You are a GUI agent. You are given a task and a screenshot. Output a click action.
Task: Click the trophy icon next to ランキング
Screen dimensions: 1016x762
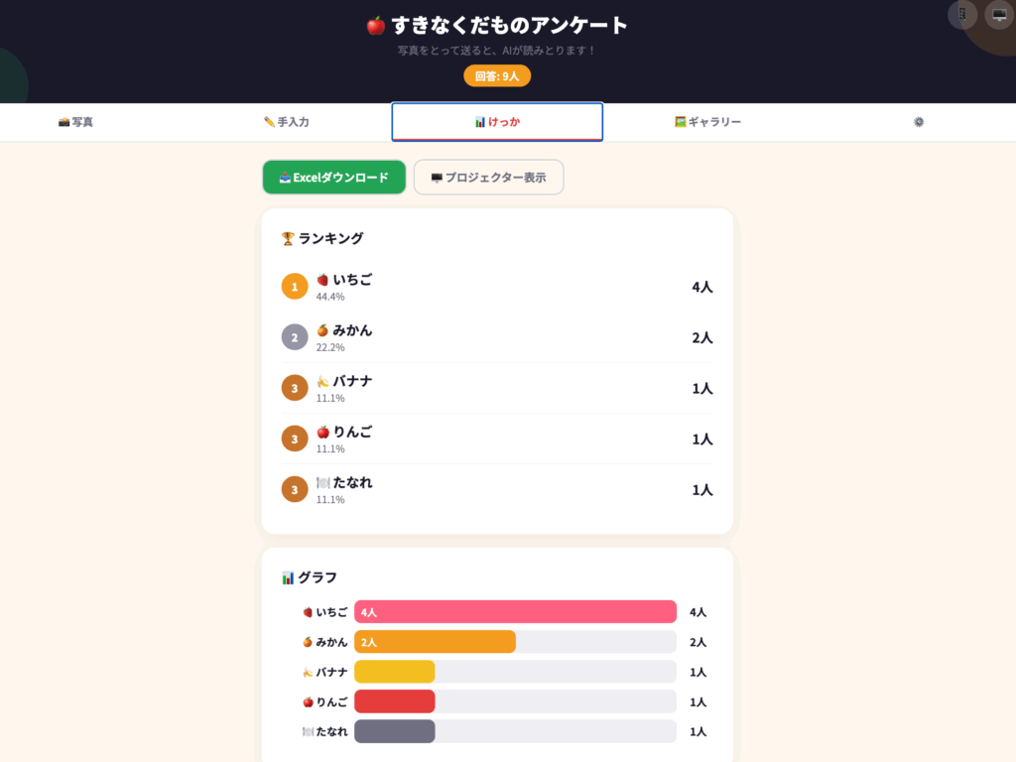point(288,238)
